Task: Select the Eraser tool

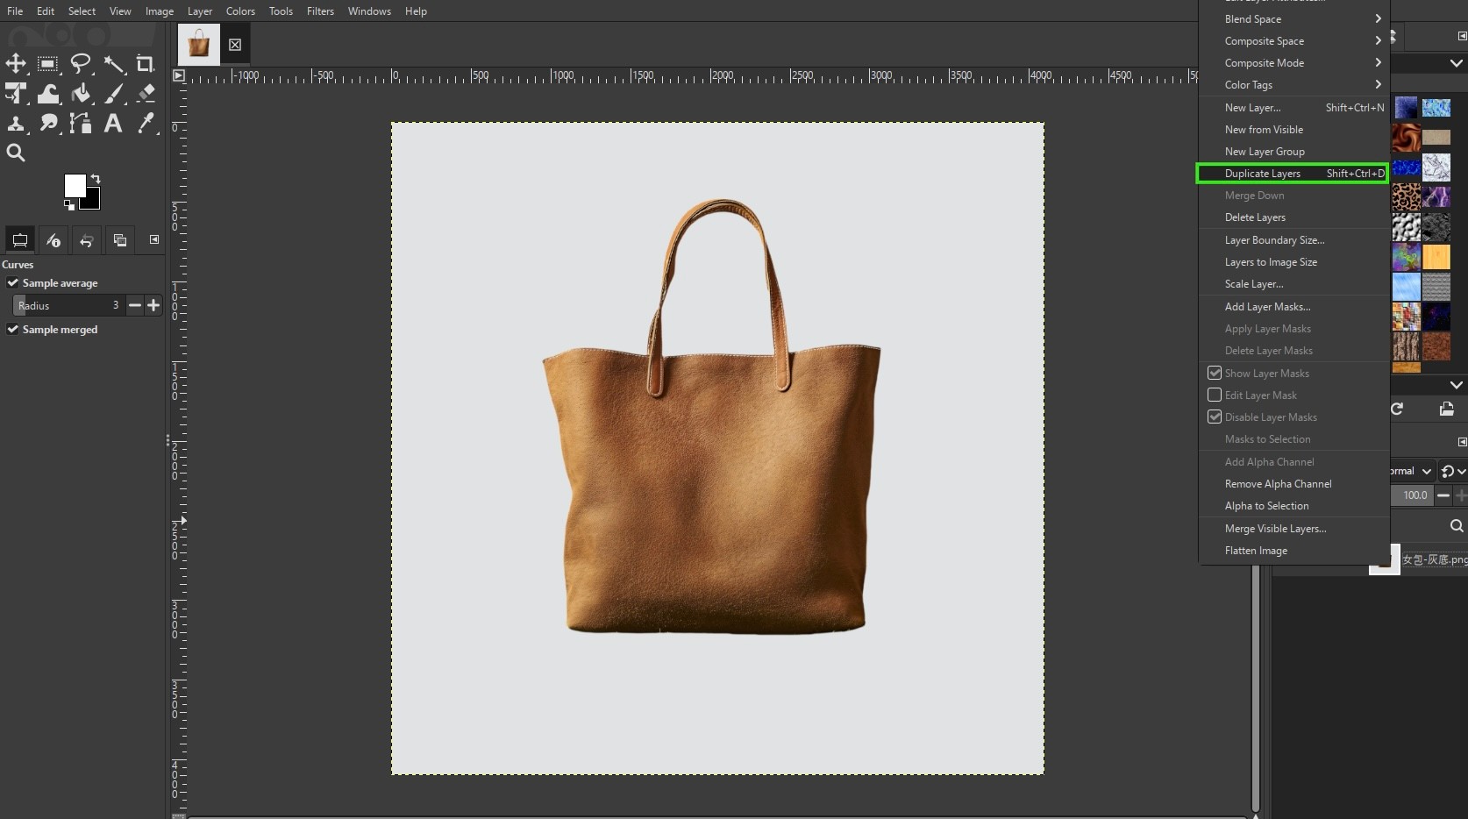Action: point(146,93)
